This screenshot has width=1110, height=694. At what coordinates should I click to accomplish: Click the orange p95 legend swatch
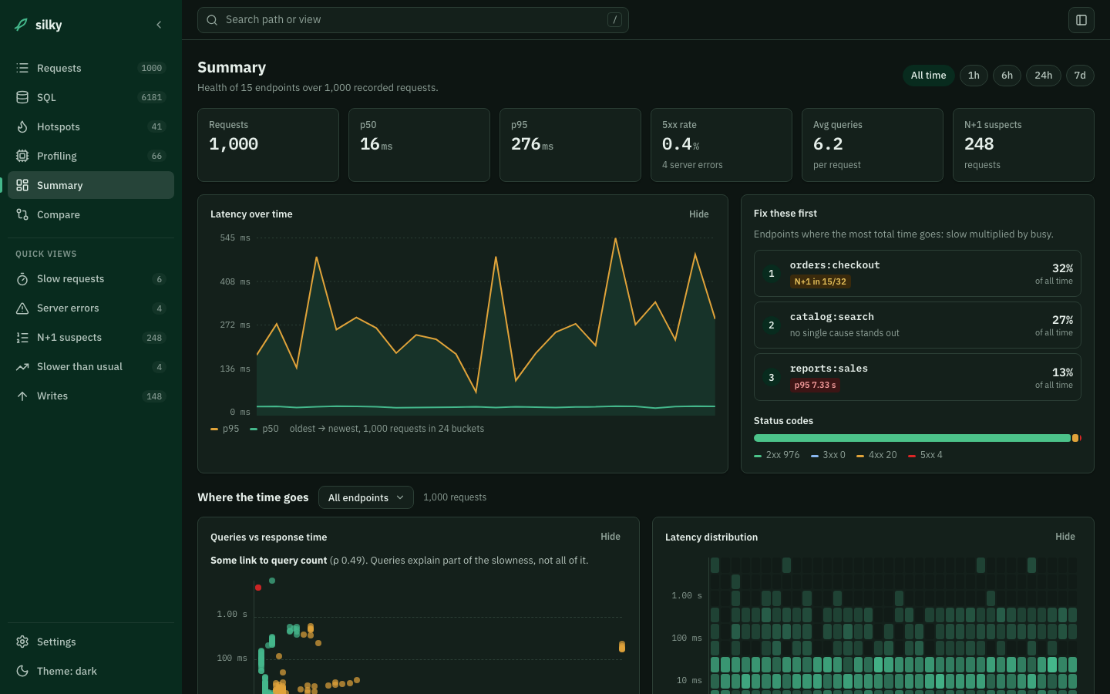pyautogui.click(x=214, y=429)
